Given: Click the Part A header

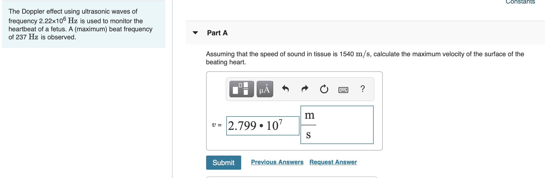Looking at the screenshot, I should (x=217, y=33).
